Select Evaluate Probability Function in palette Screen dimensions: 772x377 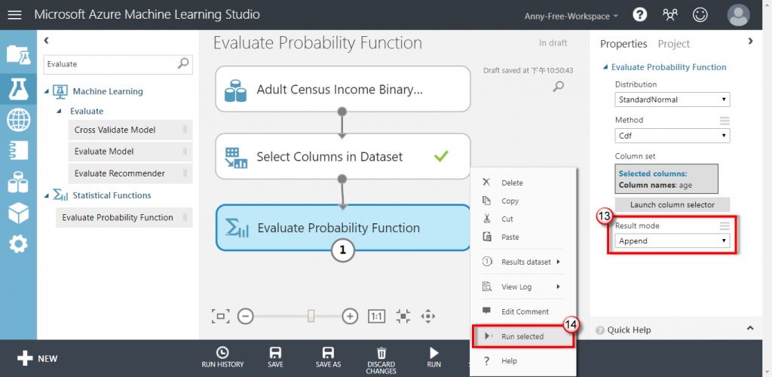tap(124, 218)
